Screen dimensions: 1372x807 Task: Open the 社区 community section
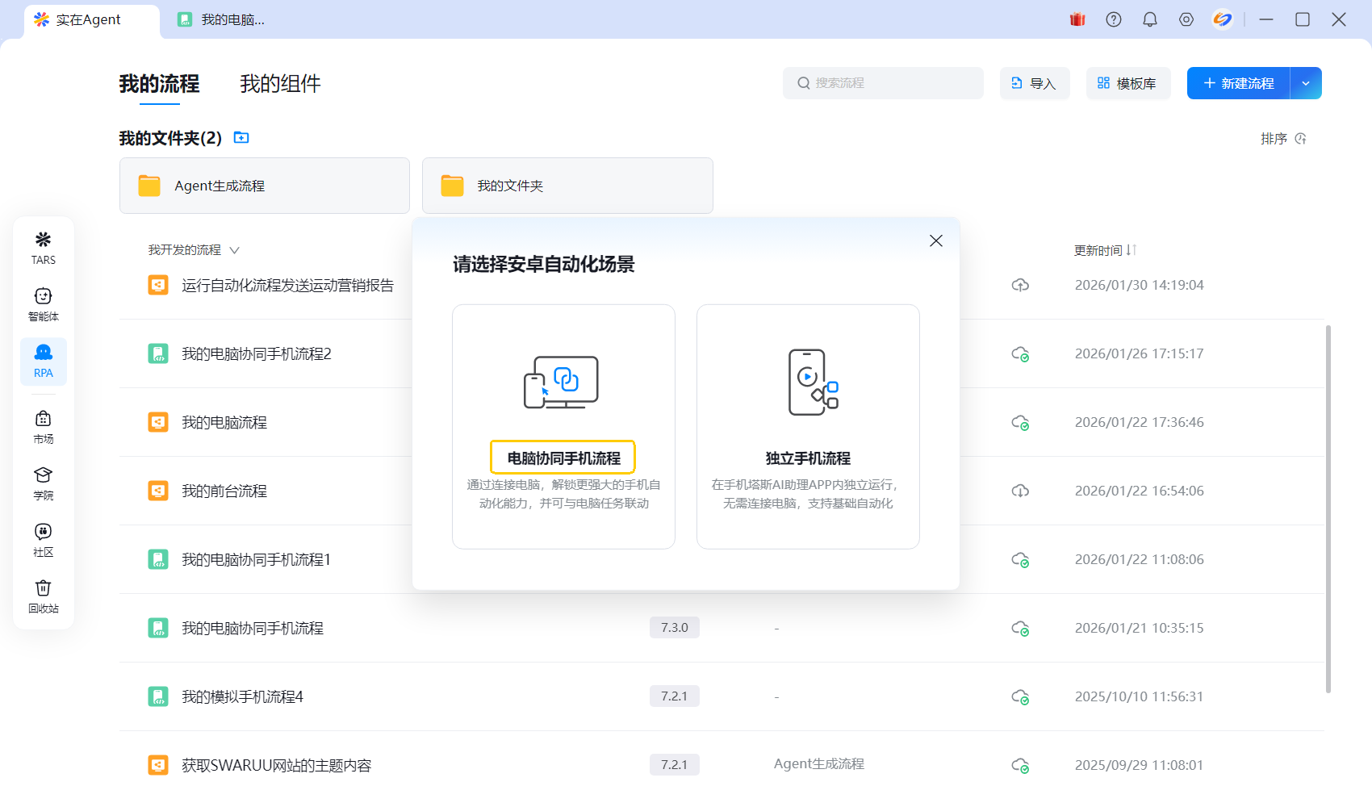pos(44,539)
